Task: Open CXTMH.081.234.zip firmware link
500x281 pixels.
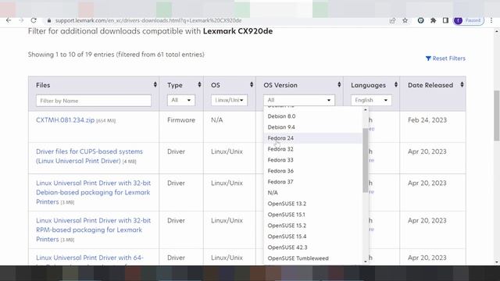Action: click(65, 120)
